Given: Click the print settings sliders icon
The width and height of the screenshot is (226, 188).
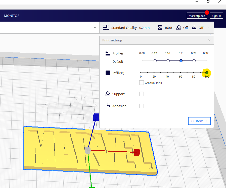Looking at the screenshot, I should [106, 28].
